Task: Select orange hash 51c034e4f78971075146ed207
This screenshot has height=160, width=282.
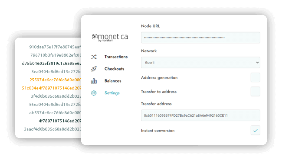Action: [52, 88]
